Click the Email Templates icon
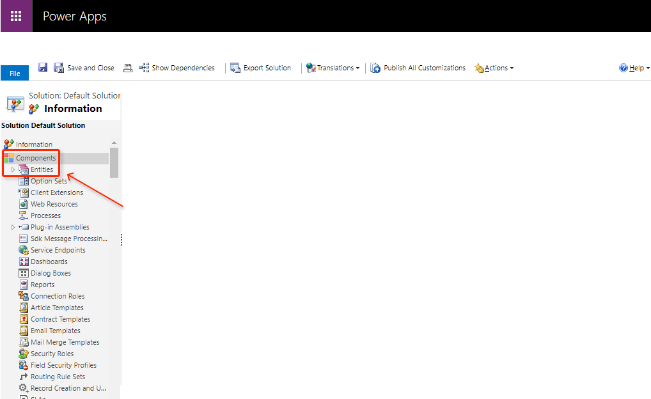This screenshot has height=399, width=651. [24, 331]
